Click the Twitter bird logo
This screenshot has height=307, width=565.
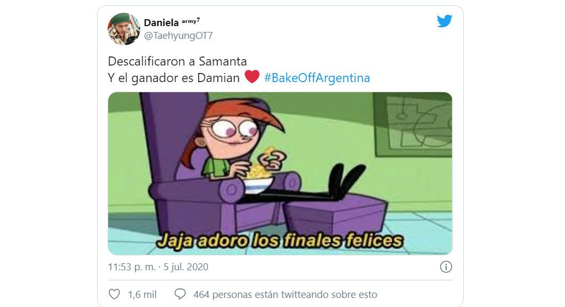click(x=445, y=21)
